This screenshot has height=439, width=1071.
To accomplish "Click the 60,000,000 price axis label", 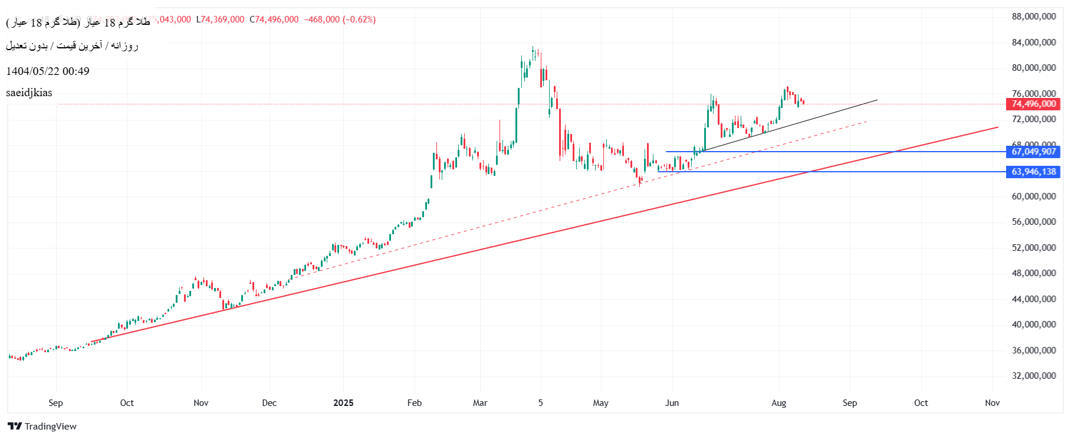I will (1034, 196).
